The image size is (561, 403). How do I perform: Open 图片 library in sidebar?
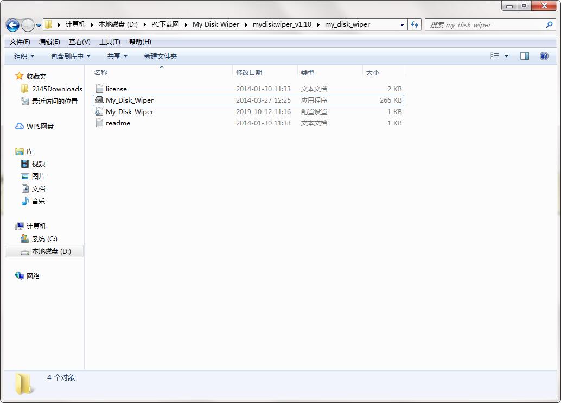click(x=39, y=177)
